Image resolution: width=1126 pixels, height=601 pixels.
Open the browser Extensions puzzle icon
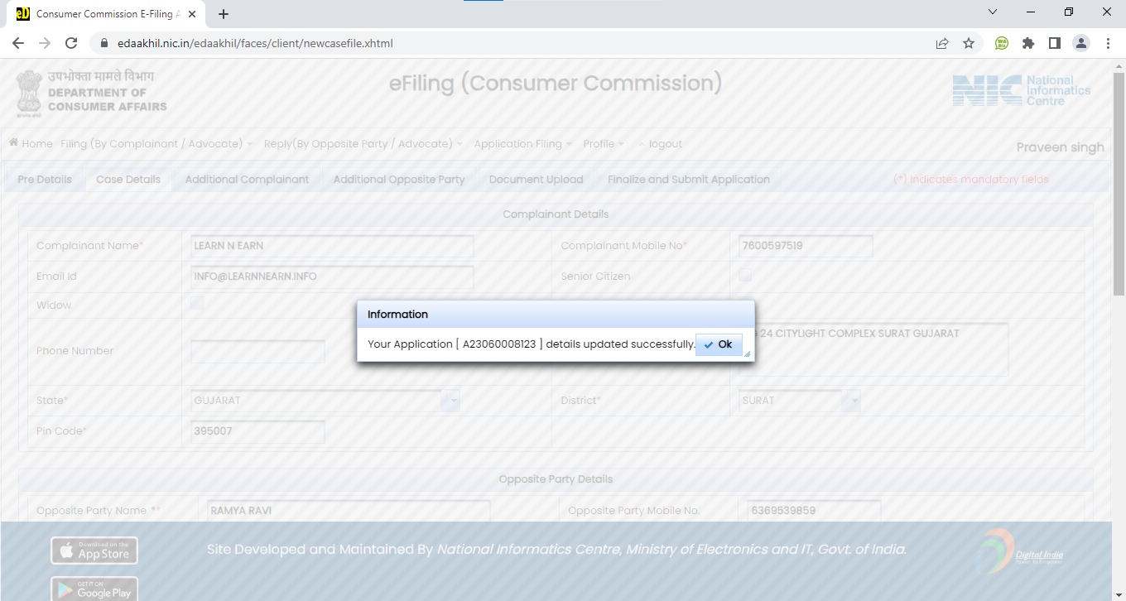1028,43
